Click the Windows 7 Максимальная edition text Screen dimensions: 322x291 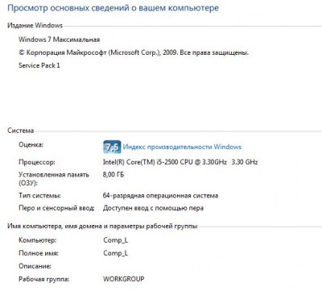pyautogui.click(x=59, y=39)
